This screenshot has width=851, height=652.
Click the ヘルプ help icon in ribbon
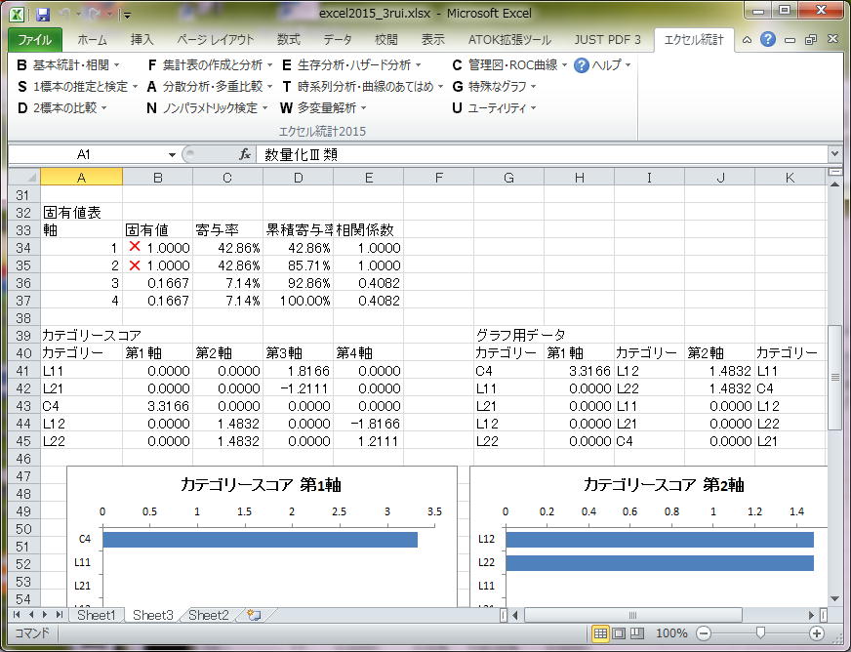[582, 65]
